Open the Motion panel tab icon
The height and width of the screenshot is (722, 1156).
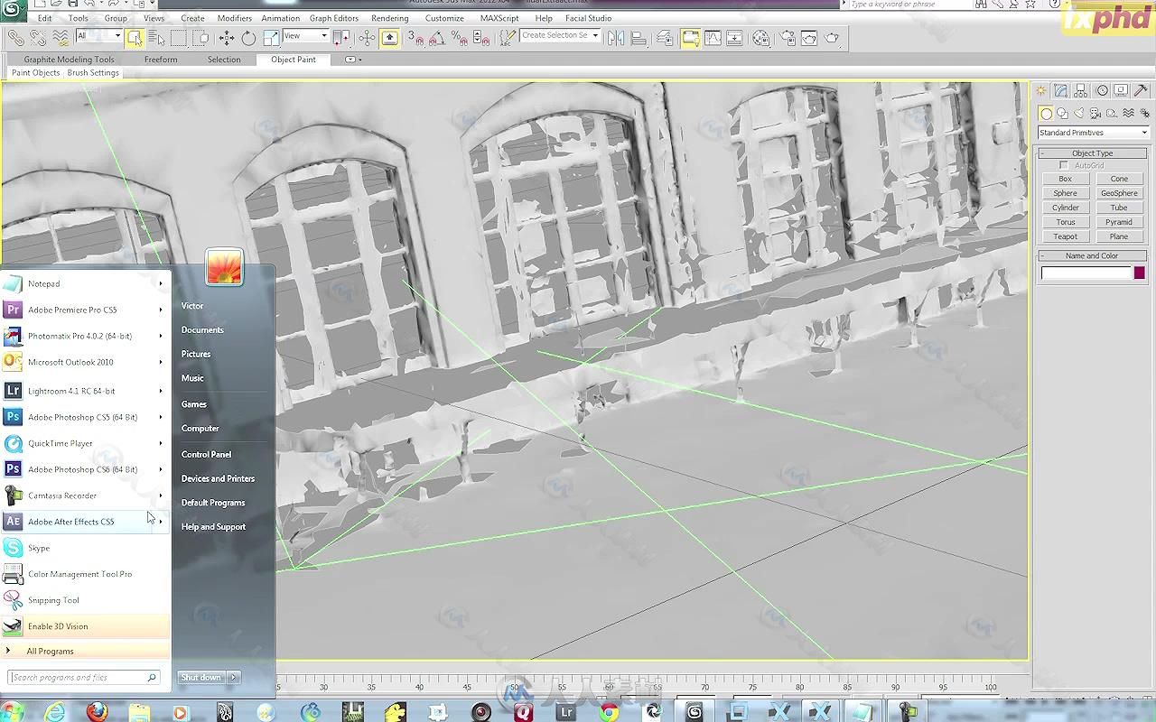[x=1102, y=90]
